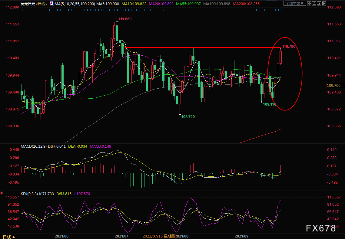Open the 全部主题 dropdown
Screen dimensions: 345x239
(294, 4)
